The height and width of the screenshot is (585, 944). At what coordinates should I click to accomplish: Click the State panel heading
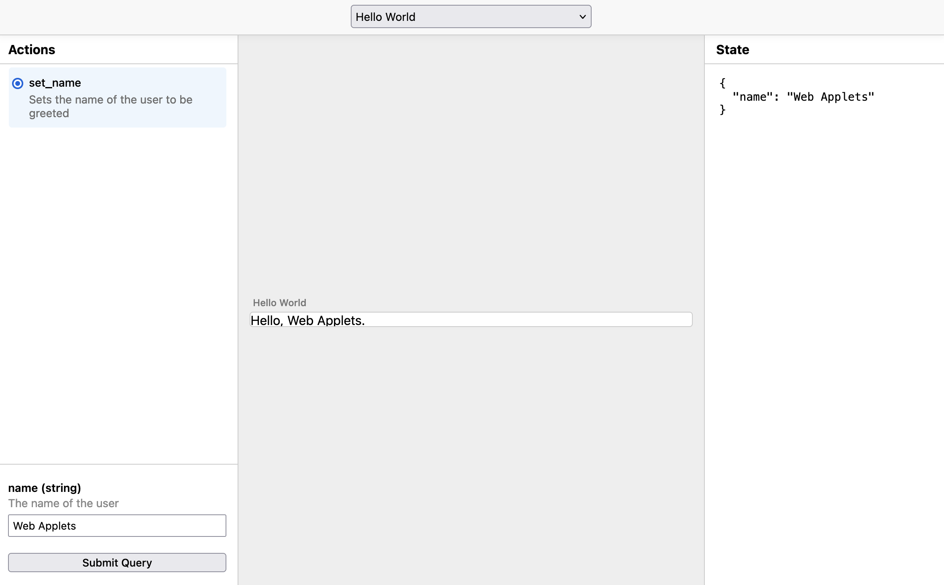(732, 50)
